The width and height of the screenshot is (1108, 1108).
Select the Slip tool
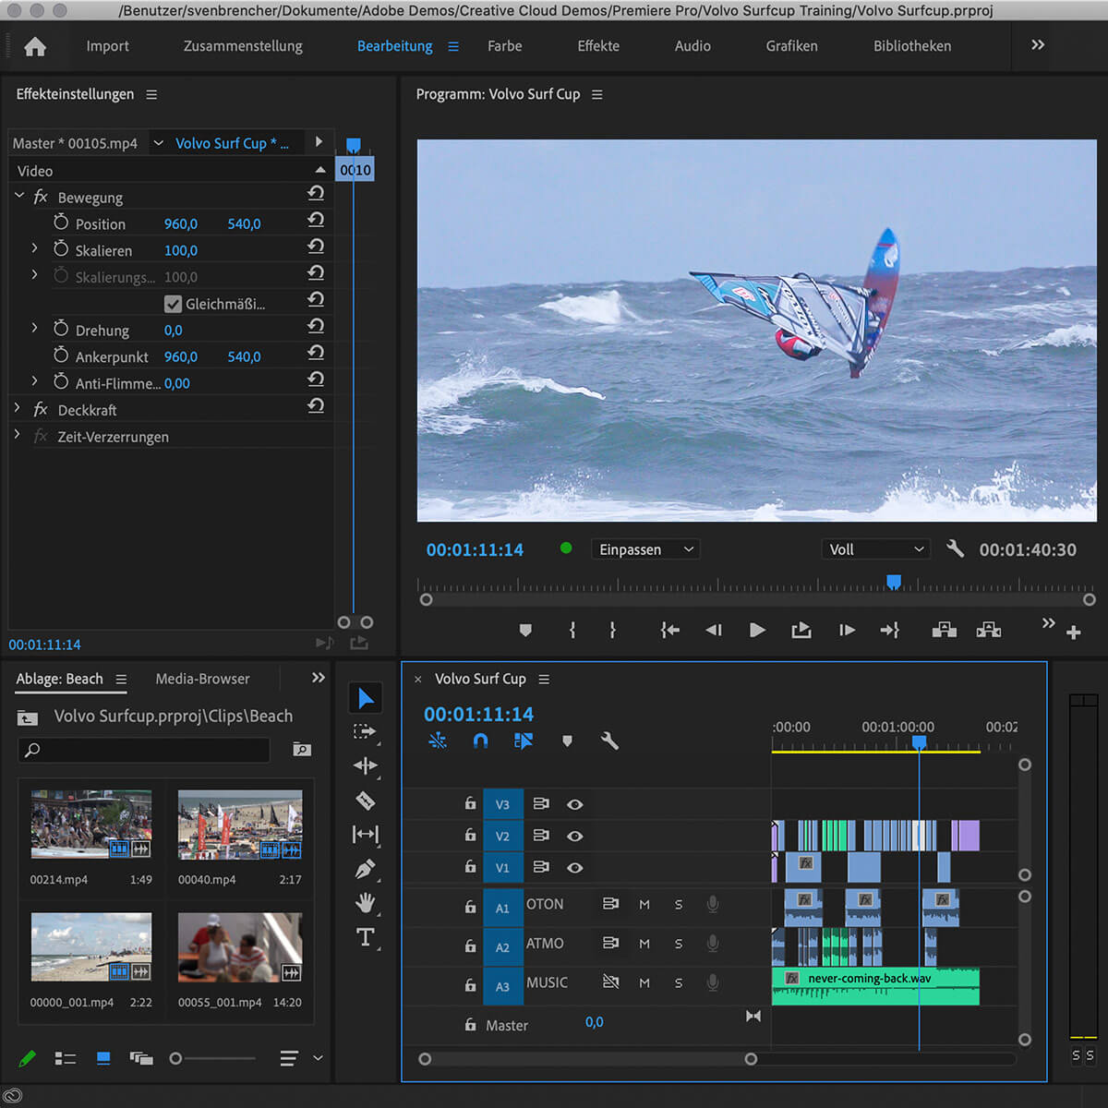tap(365, 835)
